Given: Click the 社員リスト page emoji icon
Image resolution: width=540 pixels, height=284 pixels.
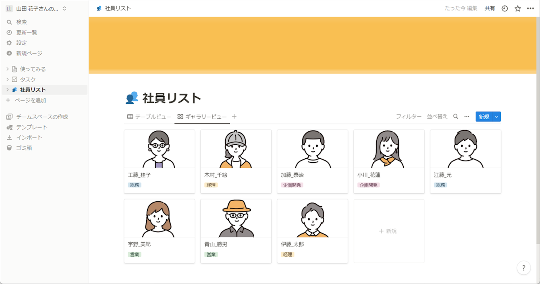Looking at the screenshot, I should coord(132,98).
